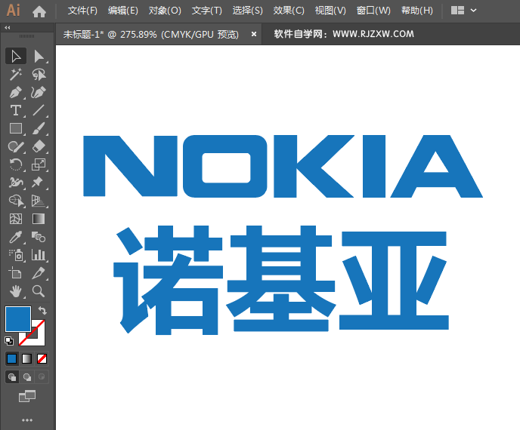Swap fill and stroke colors
The height and width of the screenshot is (430, 520).
(42, 310)
